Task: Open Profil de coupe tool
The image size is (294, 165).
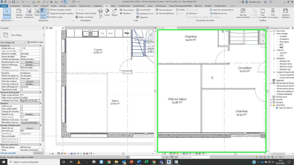Action: [55, 17]
